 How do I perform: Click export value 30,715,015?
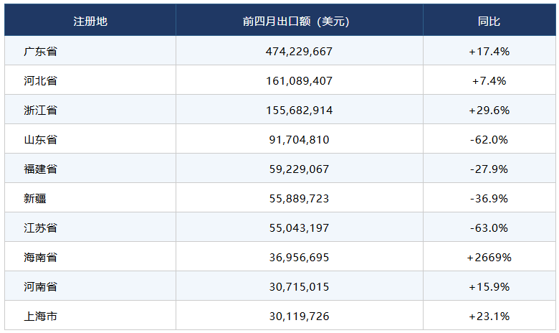point(299,287)
